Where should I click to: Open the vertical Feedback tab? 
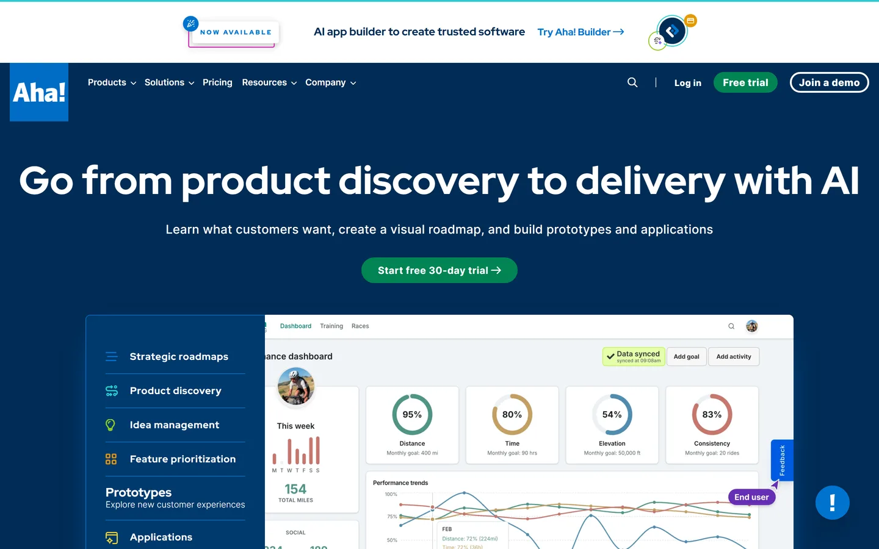point(782,460)
